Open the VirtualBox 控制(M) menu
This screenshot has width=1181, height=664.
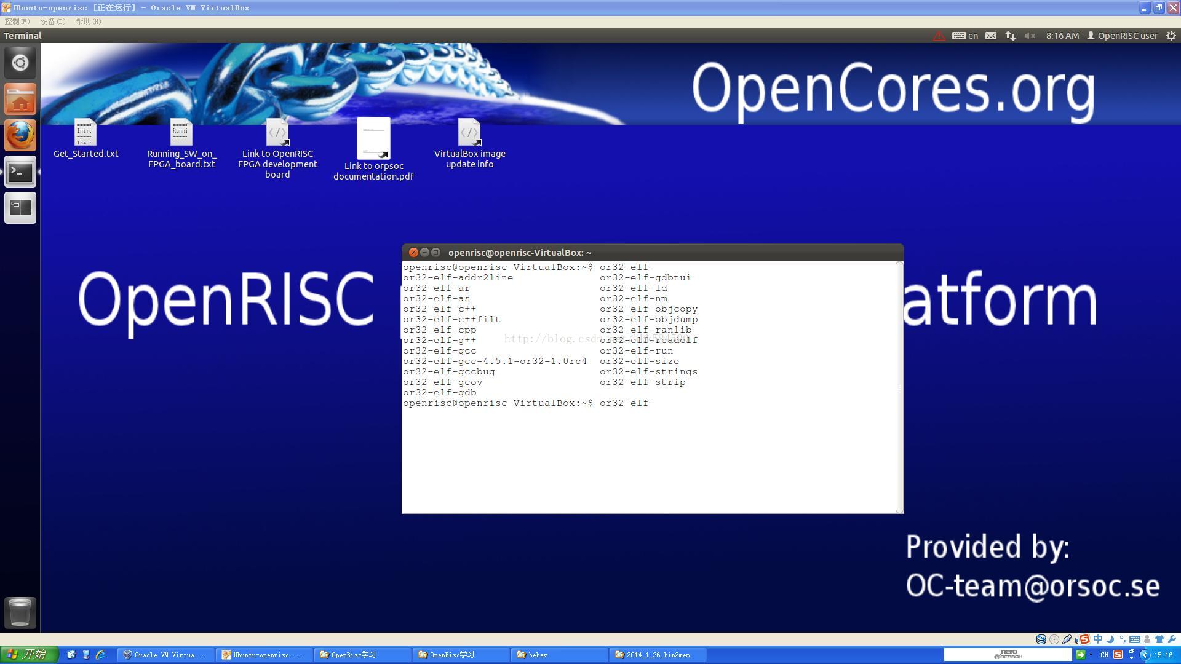click(x=17, y=22)
